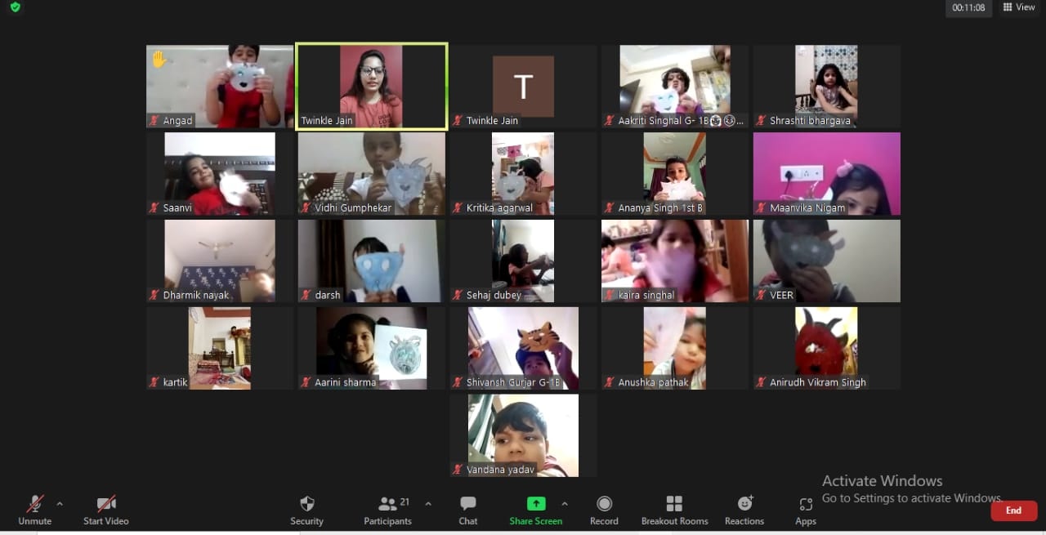Screen dimensions: 1046x535
Task: Open the Apps panel
Action: coord(806,510)
